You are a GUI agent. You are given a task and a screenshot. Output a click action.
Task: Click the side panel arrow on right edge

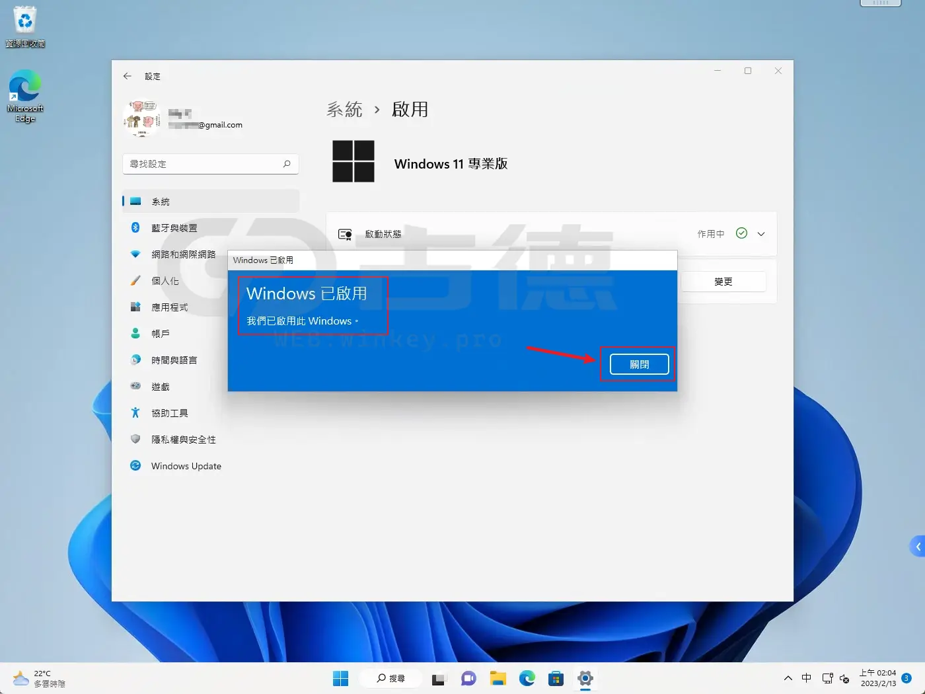point(917,547)
